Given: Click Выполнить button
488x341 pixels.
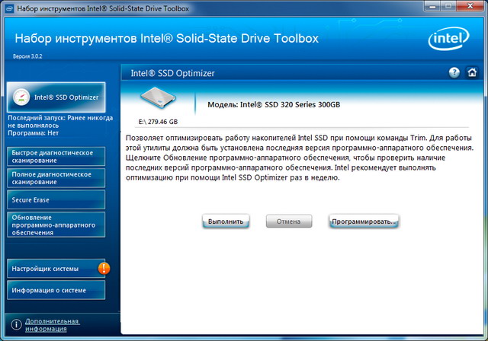Looking at the screenshot, I should tap(226, 221).
